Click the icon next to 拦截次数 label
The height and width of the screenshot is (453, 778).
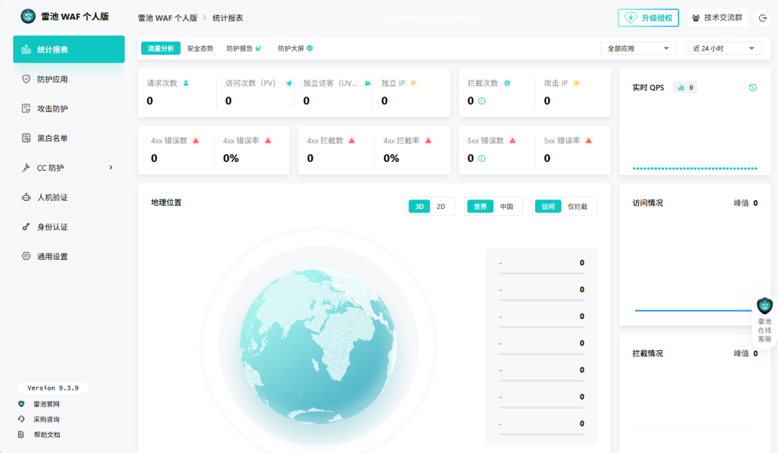coord(507,83)
